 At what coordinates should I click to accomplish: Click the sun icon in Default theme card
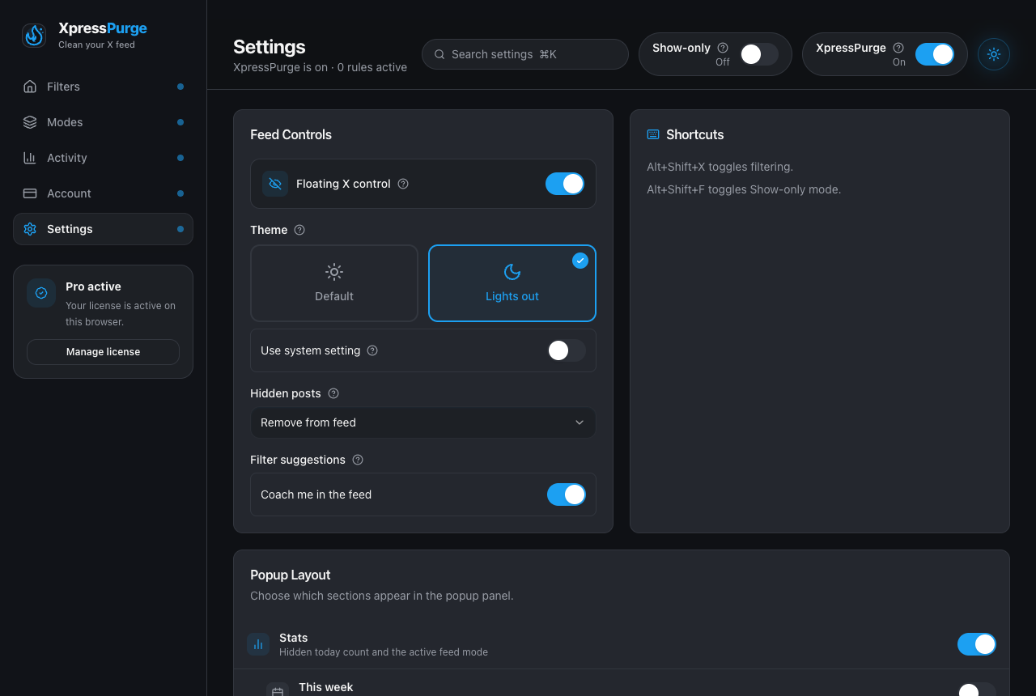tap(334, 272)
